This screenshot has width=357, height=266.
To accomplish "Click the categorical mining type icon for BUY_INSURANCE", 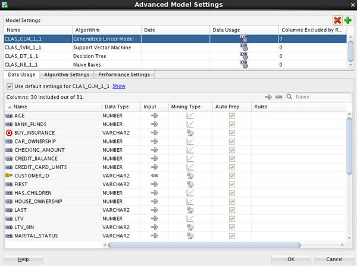I will tap(190, 133).
